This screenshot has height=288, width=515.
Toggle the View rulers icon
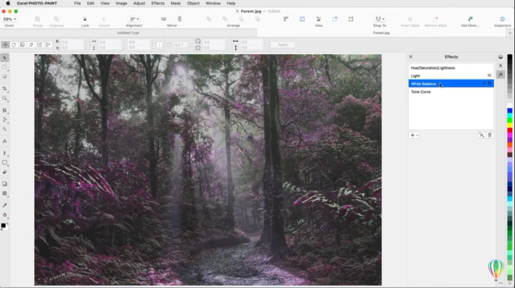pos(285,19)
